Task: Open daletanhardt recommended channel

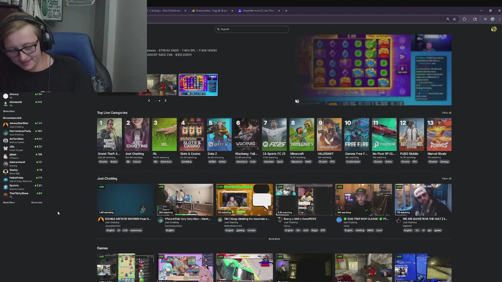Action: pyautogui.click(x=22, y=164)
